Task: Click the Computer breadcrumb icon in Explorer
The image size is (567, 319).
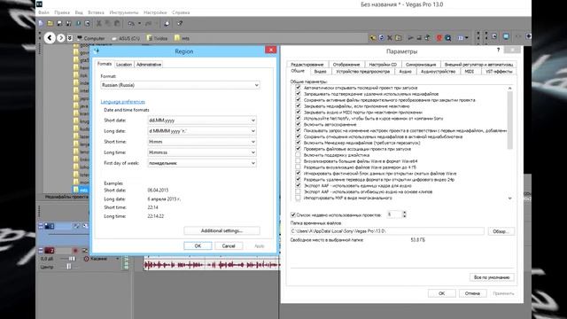Action: click(x=80, y=38)
